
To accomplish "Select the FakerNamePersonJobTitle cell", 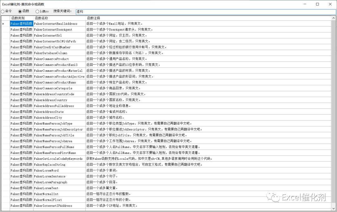I will pyautogui.click(x=59, y=135).
